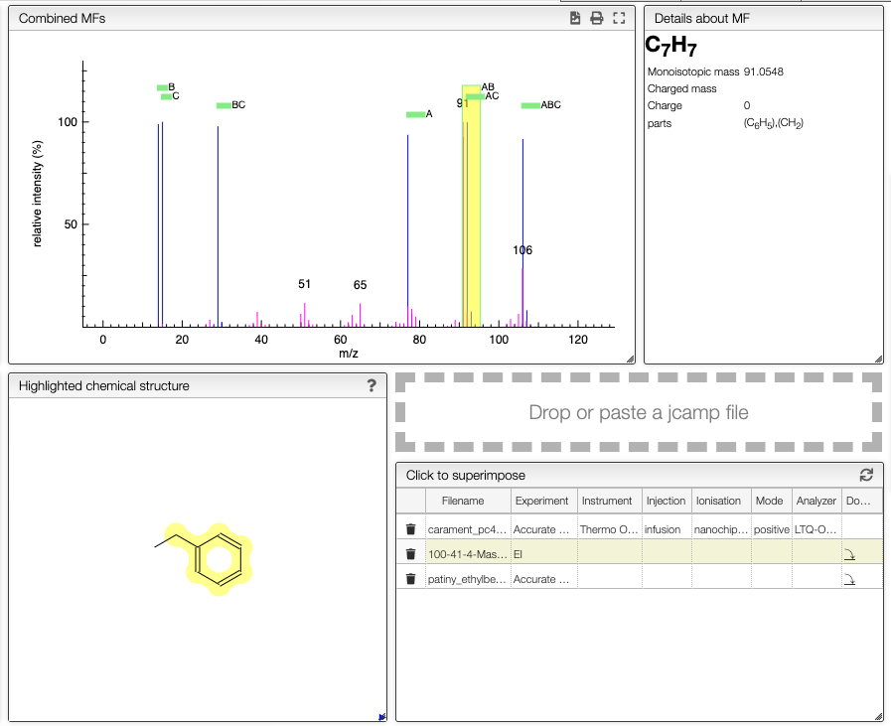Delete the carament_pc4 file row
The height and width of the screenshot is (726, 891).
click(411, 529)
